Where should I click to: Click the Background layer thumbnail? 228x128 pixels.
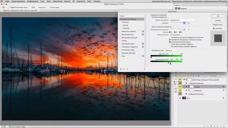tap(184, 98)
